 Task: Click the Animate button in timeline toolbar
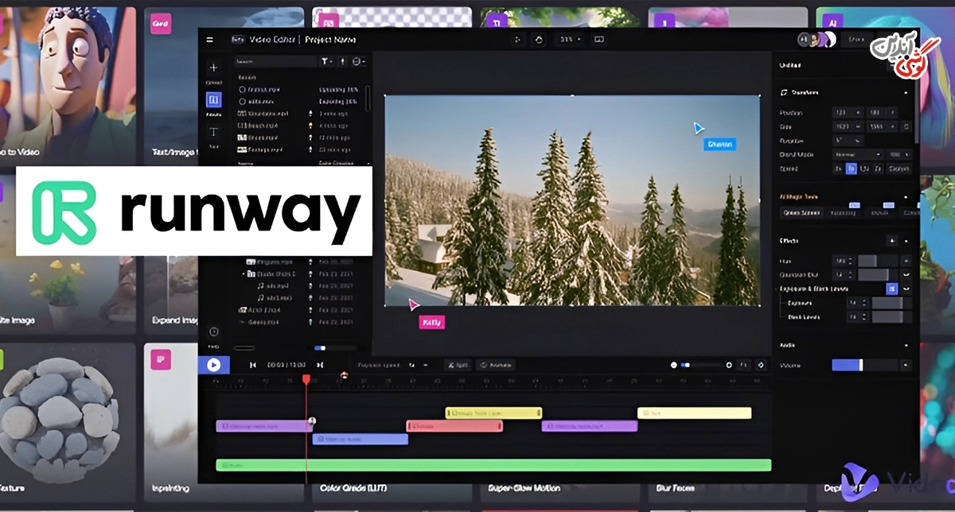coord(496,365)
